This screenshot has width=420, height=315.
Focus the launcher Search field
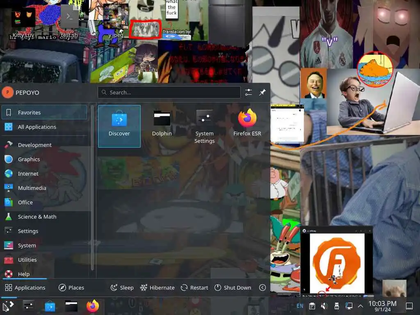click(x=169, y=92)
